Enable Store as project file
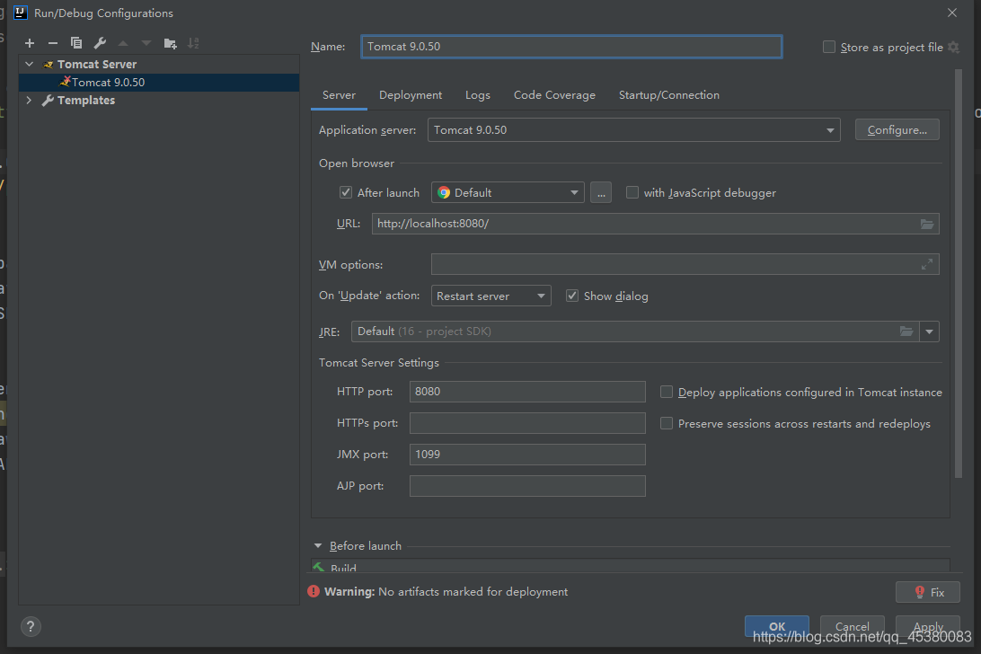Viewport: 981px width, 654px height. pyautogui.click(x=829, y=47)
